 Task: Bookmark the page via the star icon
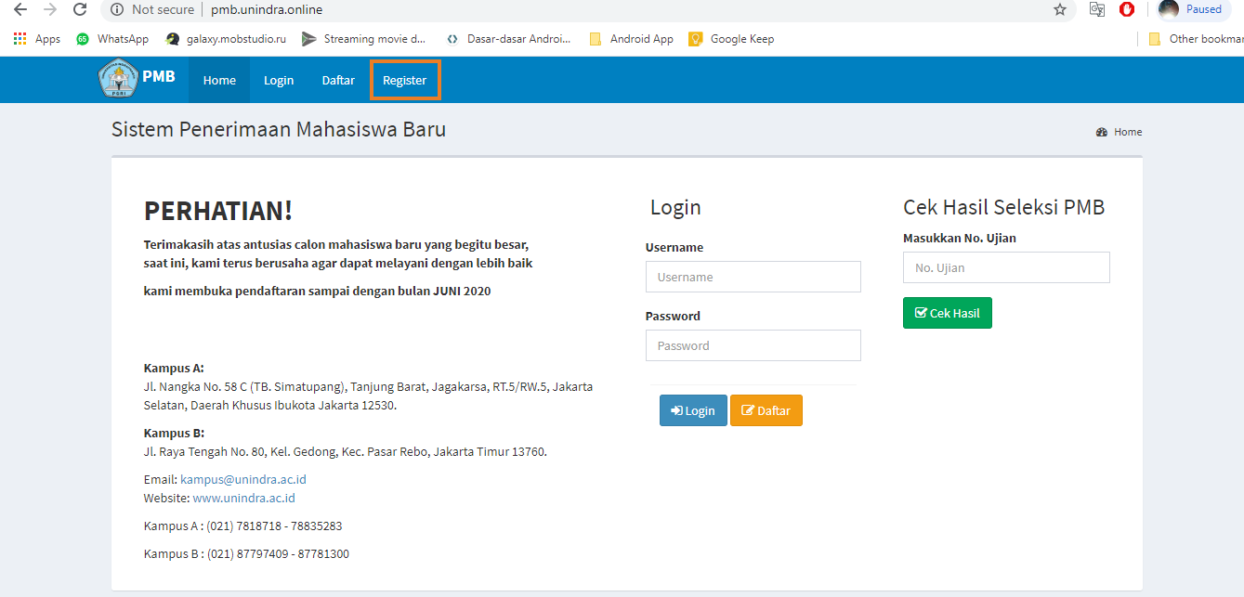click(1058, 10)
